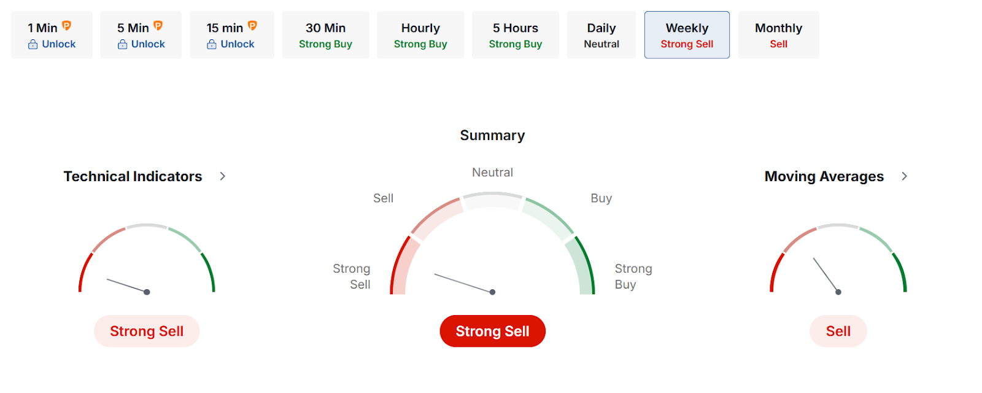Click the Strong Sell badge under Technical Indicators
Screen dimensions: 982x393
[147, 331]
